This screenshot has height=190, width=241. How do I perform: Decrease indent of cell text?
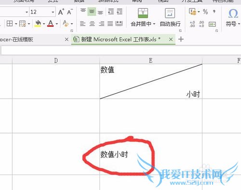(x=111, y=12)
